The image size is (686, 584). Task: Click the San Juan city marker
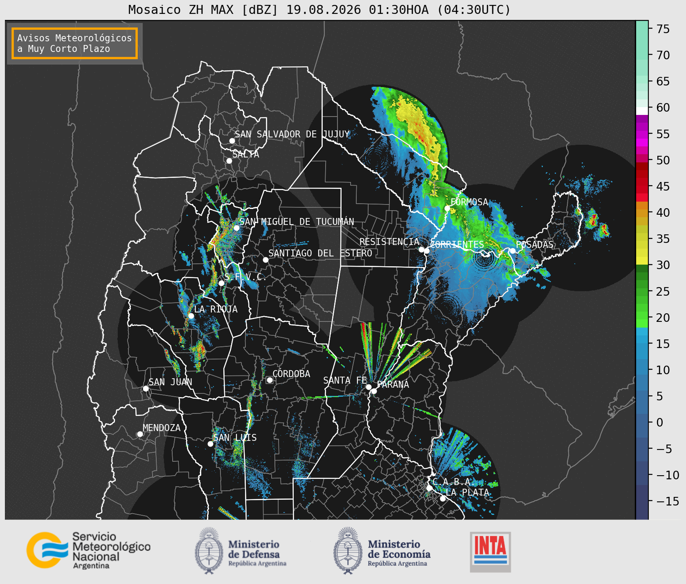point(146,389)
